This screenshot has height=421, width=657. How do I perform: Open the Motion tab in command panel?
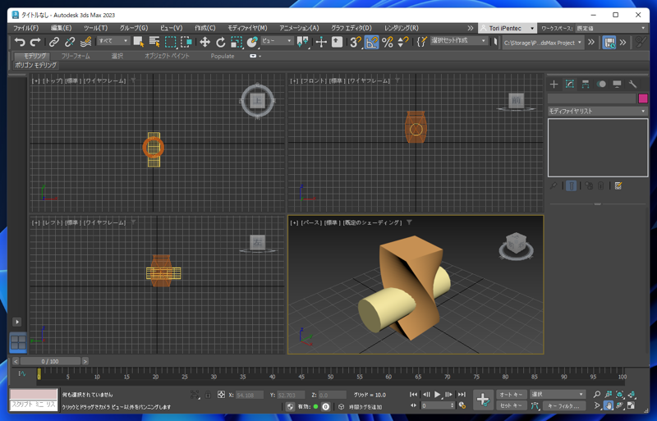pyautogui.click(x=601, y=85)
